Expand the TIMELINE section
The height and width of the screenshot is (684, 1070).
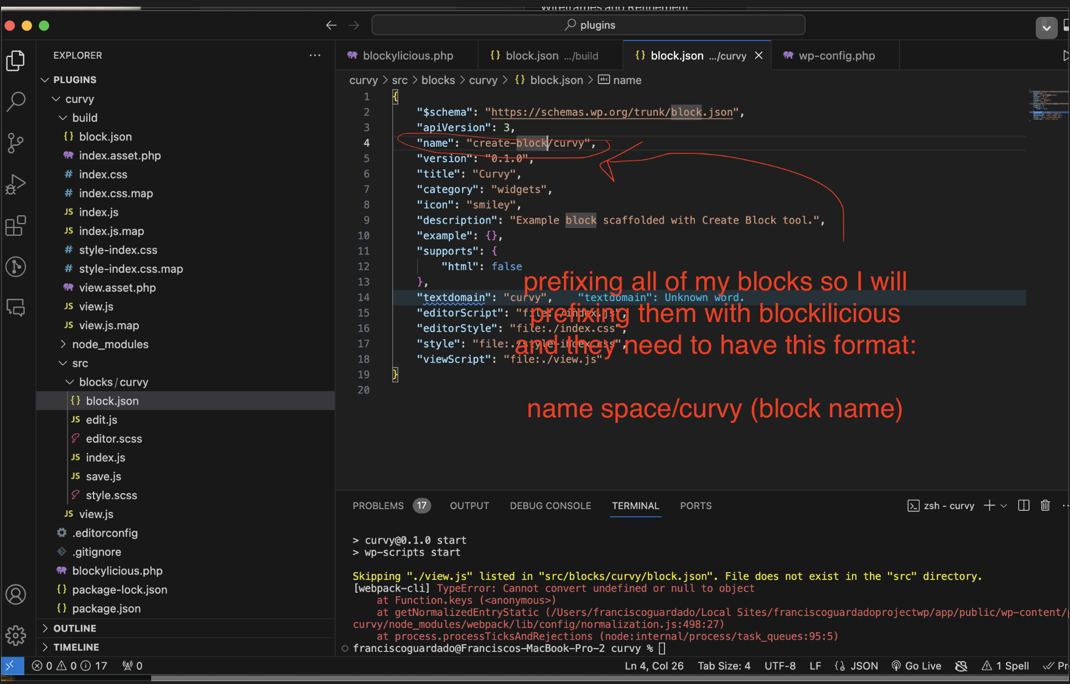(x=76, y=647)
